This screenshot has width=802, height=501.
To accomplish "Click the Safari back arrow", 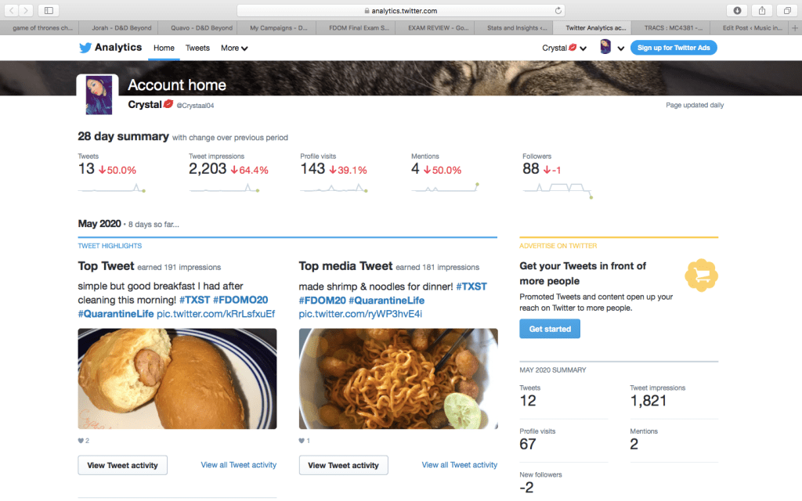I will (x=13, y=10).
